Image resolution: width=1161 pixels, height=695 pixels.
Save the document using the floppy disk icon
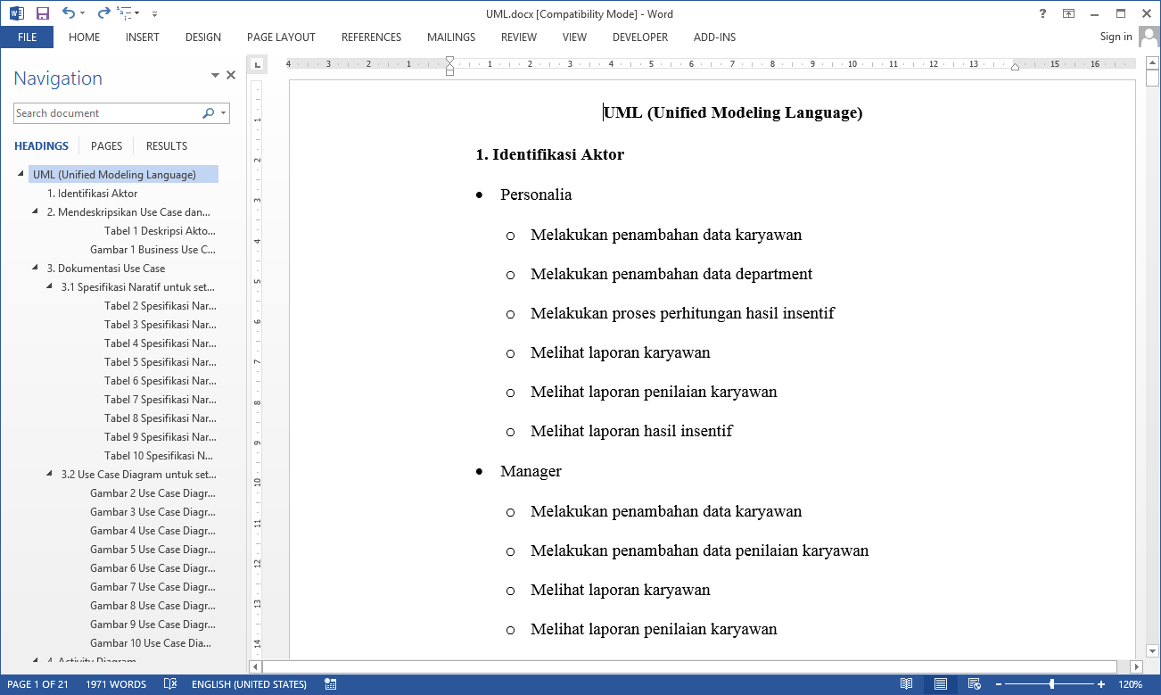(42, 13)
